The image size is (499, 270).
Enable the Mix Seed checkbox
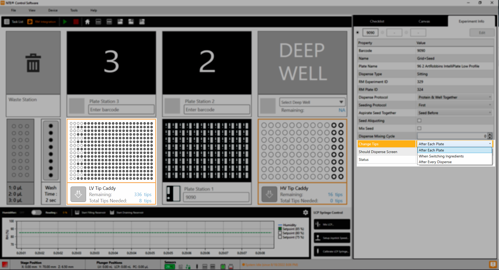tap(419, 128)
